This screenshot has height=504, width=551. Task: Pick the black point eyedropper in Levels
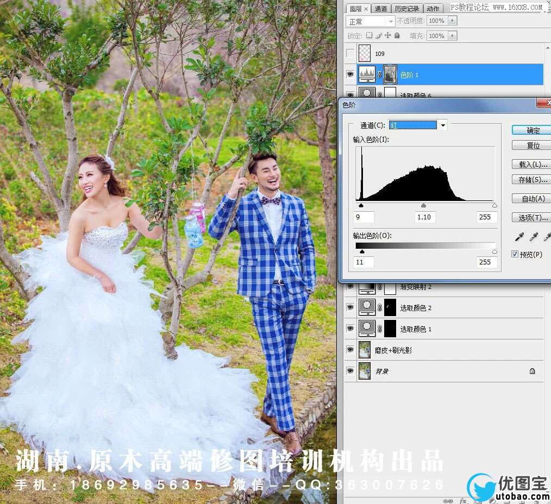point(519,237)
